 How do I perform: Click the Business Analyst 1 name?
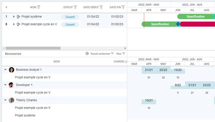29,70
